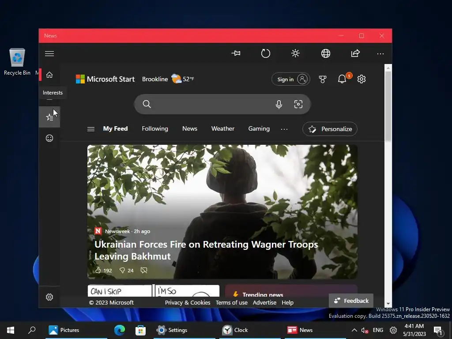Open the Help footer link
Screen dimensions: 452x339
[x=287, y=303]
